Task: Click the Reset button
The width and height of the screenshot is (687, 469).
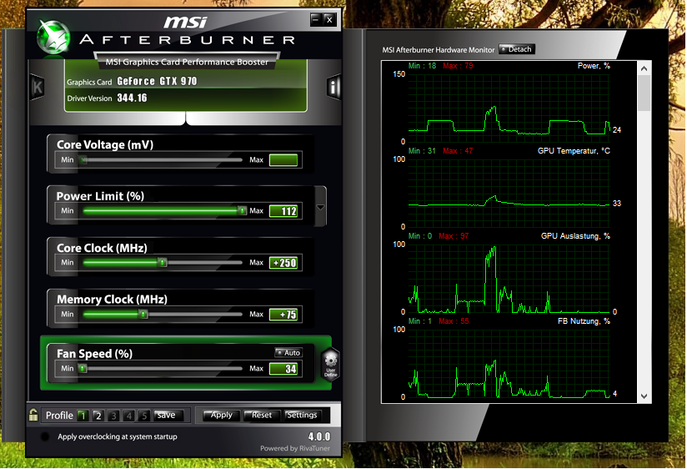Action: pyautogui.click(x=262, y=415)
